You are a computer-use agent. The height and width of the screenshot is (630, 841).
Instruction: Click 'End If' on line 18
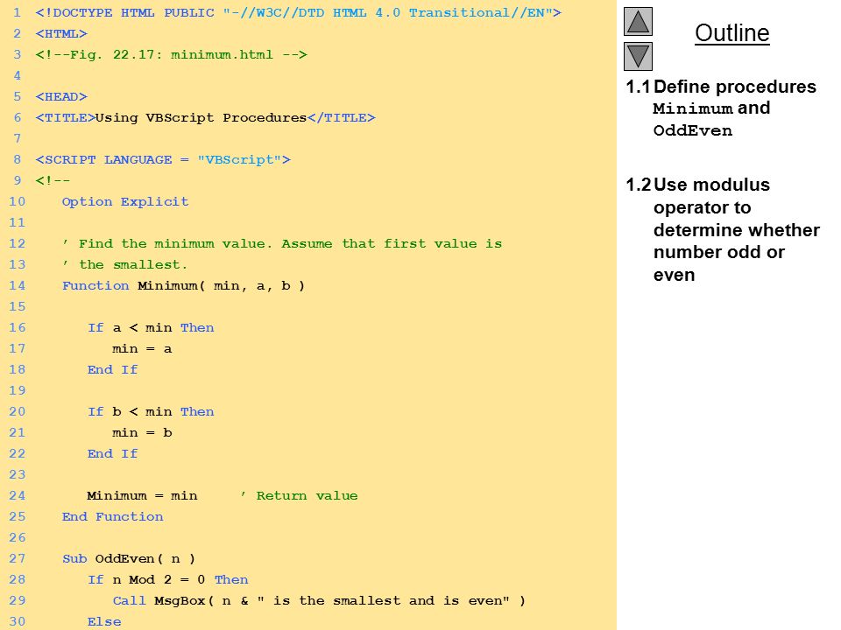click(113, 369)
